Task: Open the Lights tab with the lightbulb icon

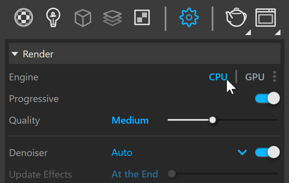Action: pyautogui.click(x=53, y=17)
